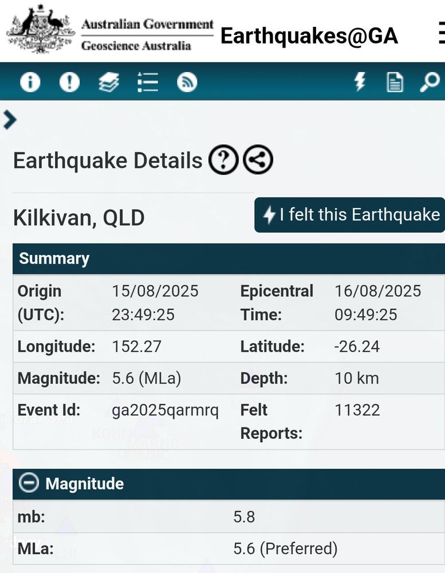445x573 pixels.
Task: Open the alerts exclamation icon
Action: click(69, 81)
